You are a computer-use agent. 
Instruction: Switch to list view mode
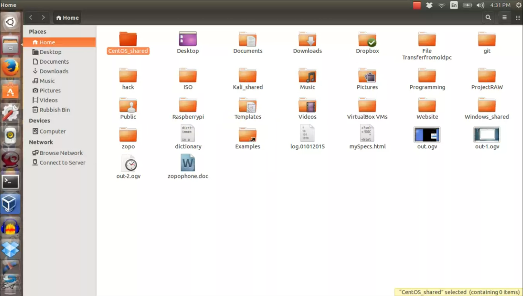coord(504,18)
